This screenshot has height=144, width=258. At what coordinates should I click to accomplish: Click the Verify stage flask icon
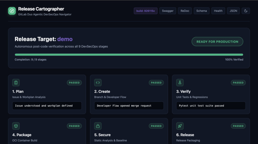click(180, 83)
